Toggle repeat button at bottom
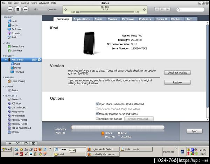This screenshot has height=164, width=210. [x=26, y=143]
